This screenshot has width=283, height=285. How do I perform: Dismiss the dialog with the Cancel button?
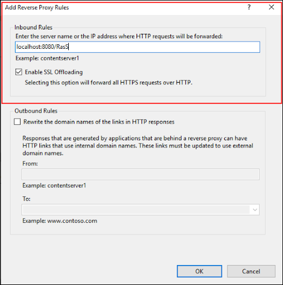click(x=251, y=271)
